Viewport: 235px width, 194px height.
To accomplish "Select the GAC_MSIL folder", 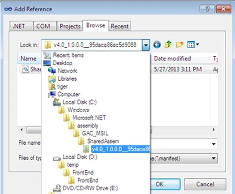I will point(95,134).
